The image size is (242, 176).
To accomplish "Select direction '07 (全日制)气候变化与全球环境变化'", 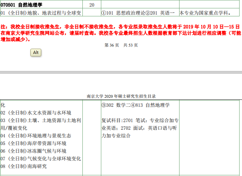I will (x=41, y=159).
